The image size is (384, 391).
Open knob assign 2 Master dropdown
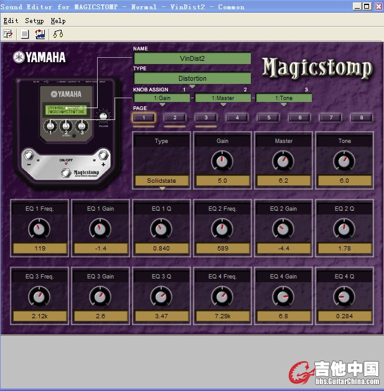point(223,98)
